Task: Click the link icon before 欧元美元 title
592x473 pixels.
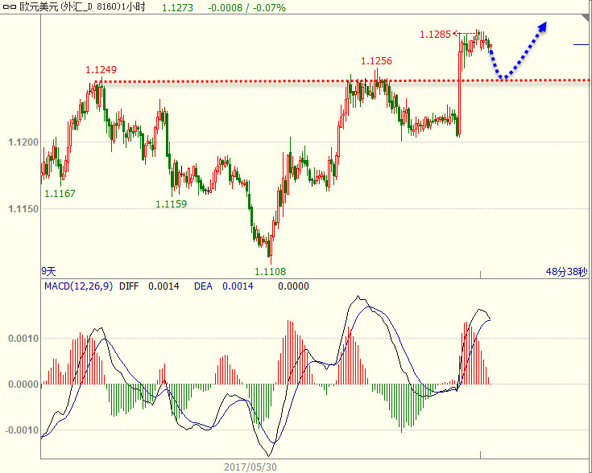Action: [x=9, y=7]
